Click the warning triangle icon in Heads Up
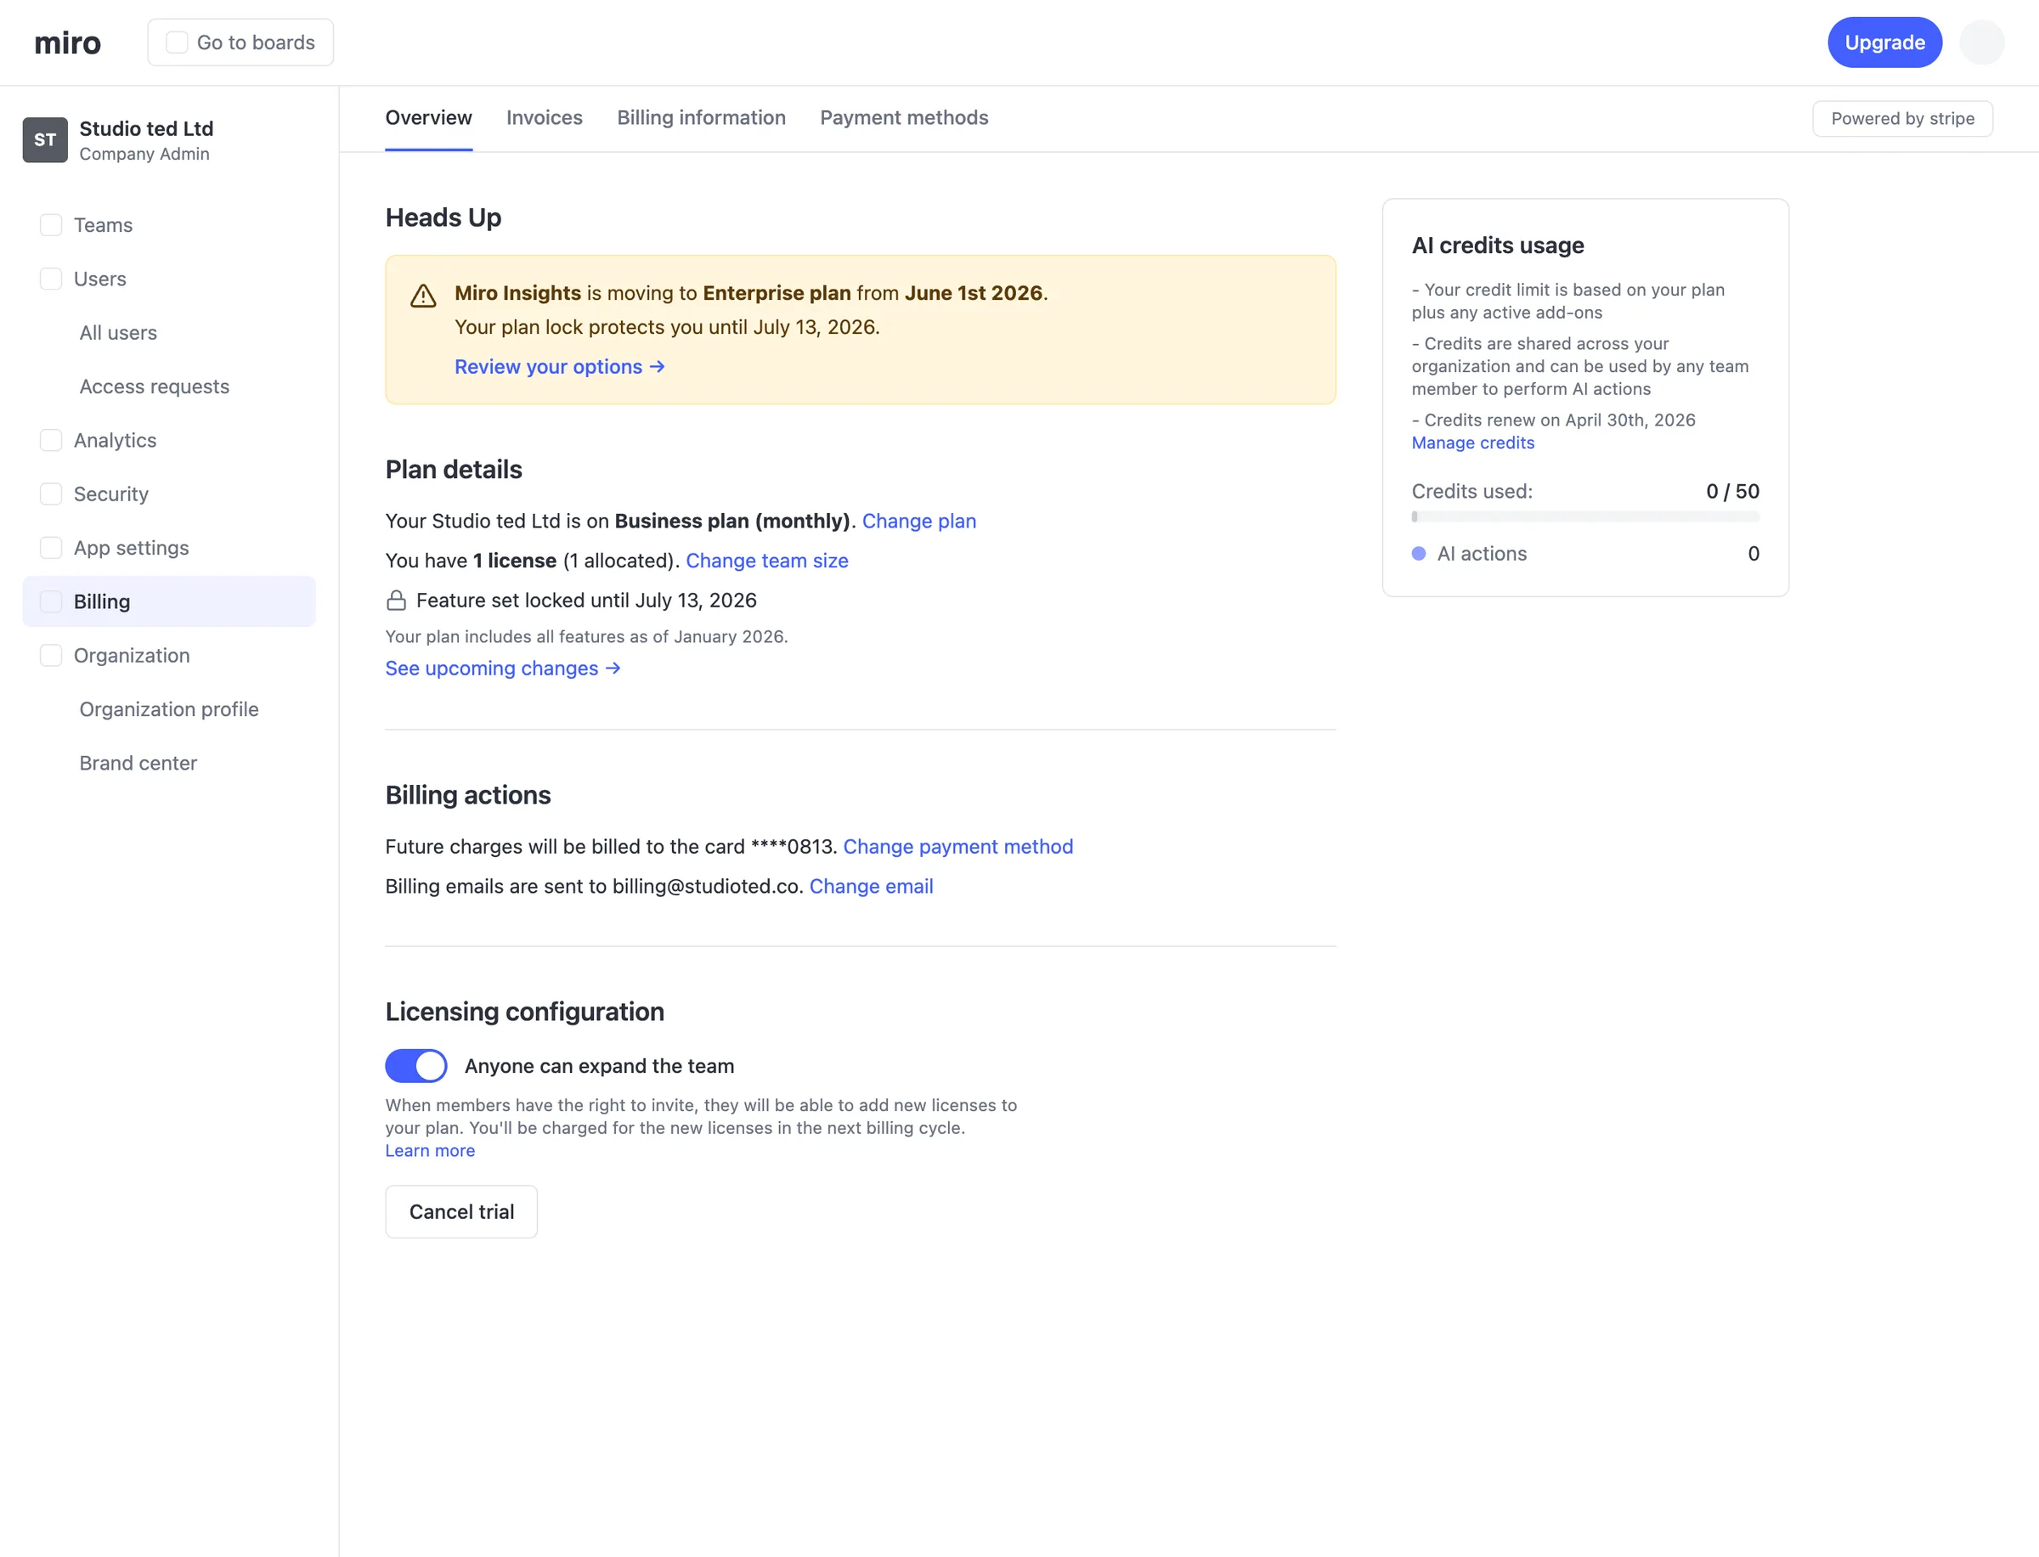The width and height of the screenshot is (2039, 1557). click(424, 296)
